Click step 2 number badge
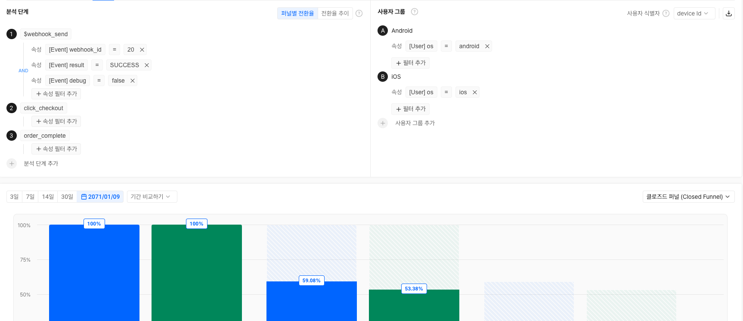Image resolution: width=743 pixels, height=321 pixels. tap(12, 108)
